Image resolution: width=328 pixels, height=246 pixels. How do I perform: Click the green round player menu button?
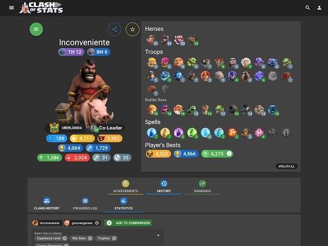36,29
